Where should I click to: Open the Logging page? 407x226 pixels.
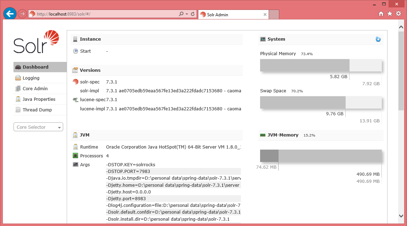pyautogui.click(x=40, y=78)
